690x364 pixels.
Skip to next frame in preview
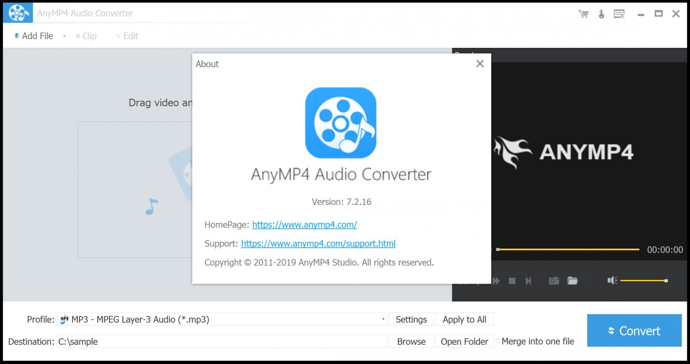[529, 281]
